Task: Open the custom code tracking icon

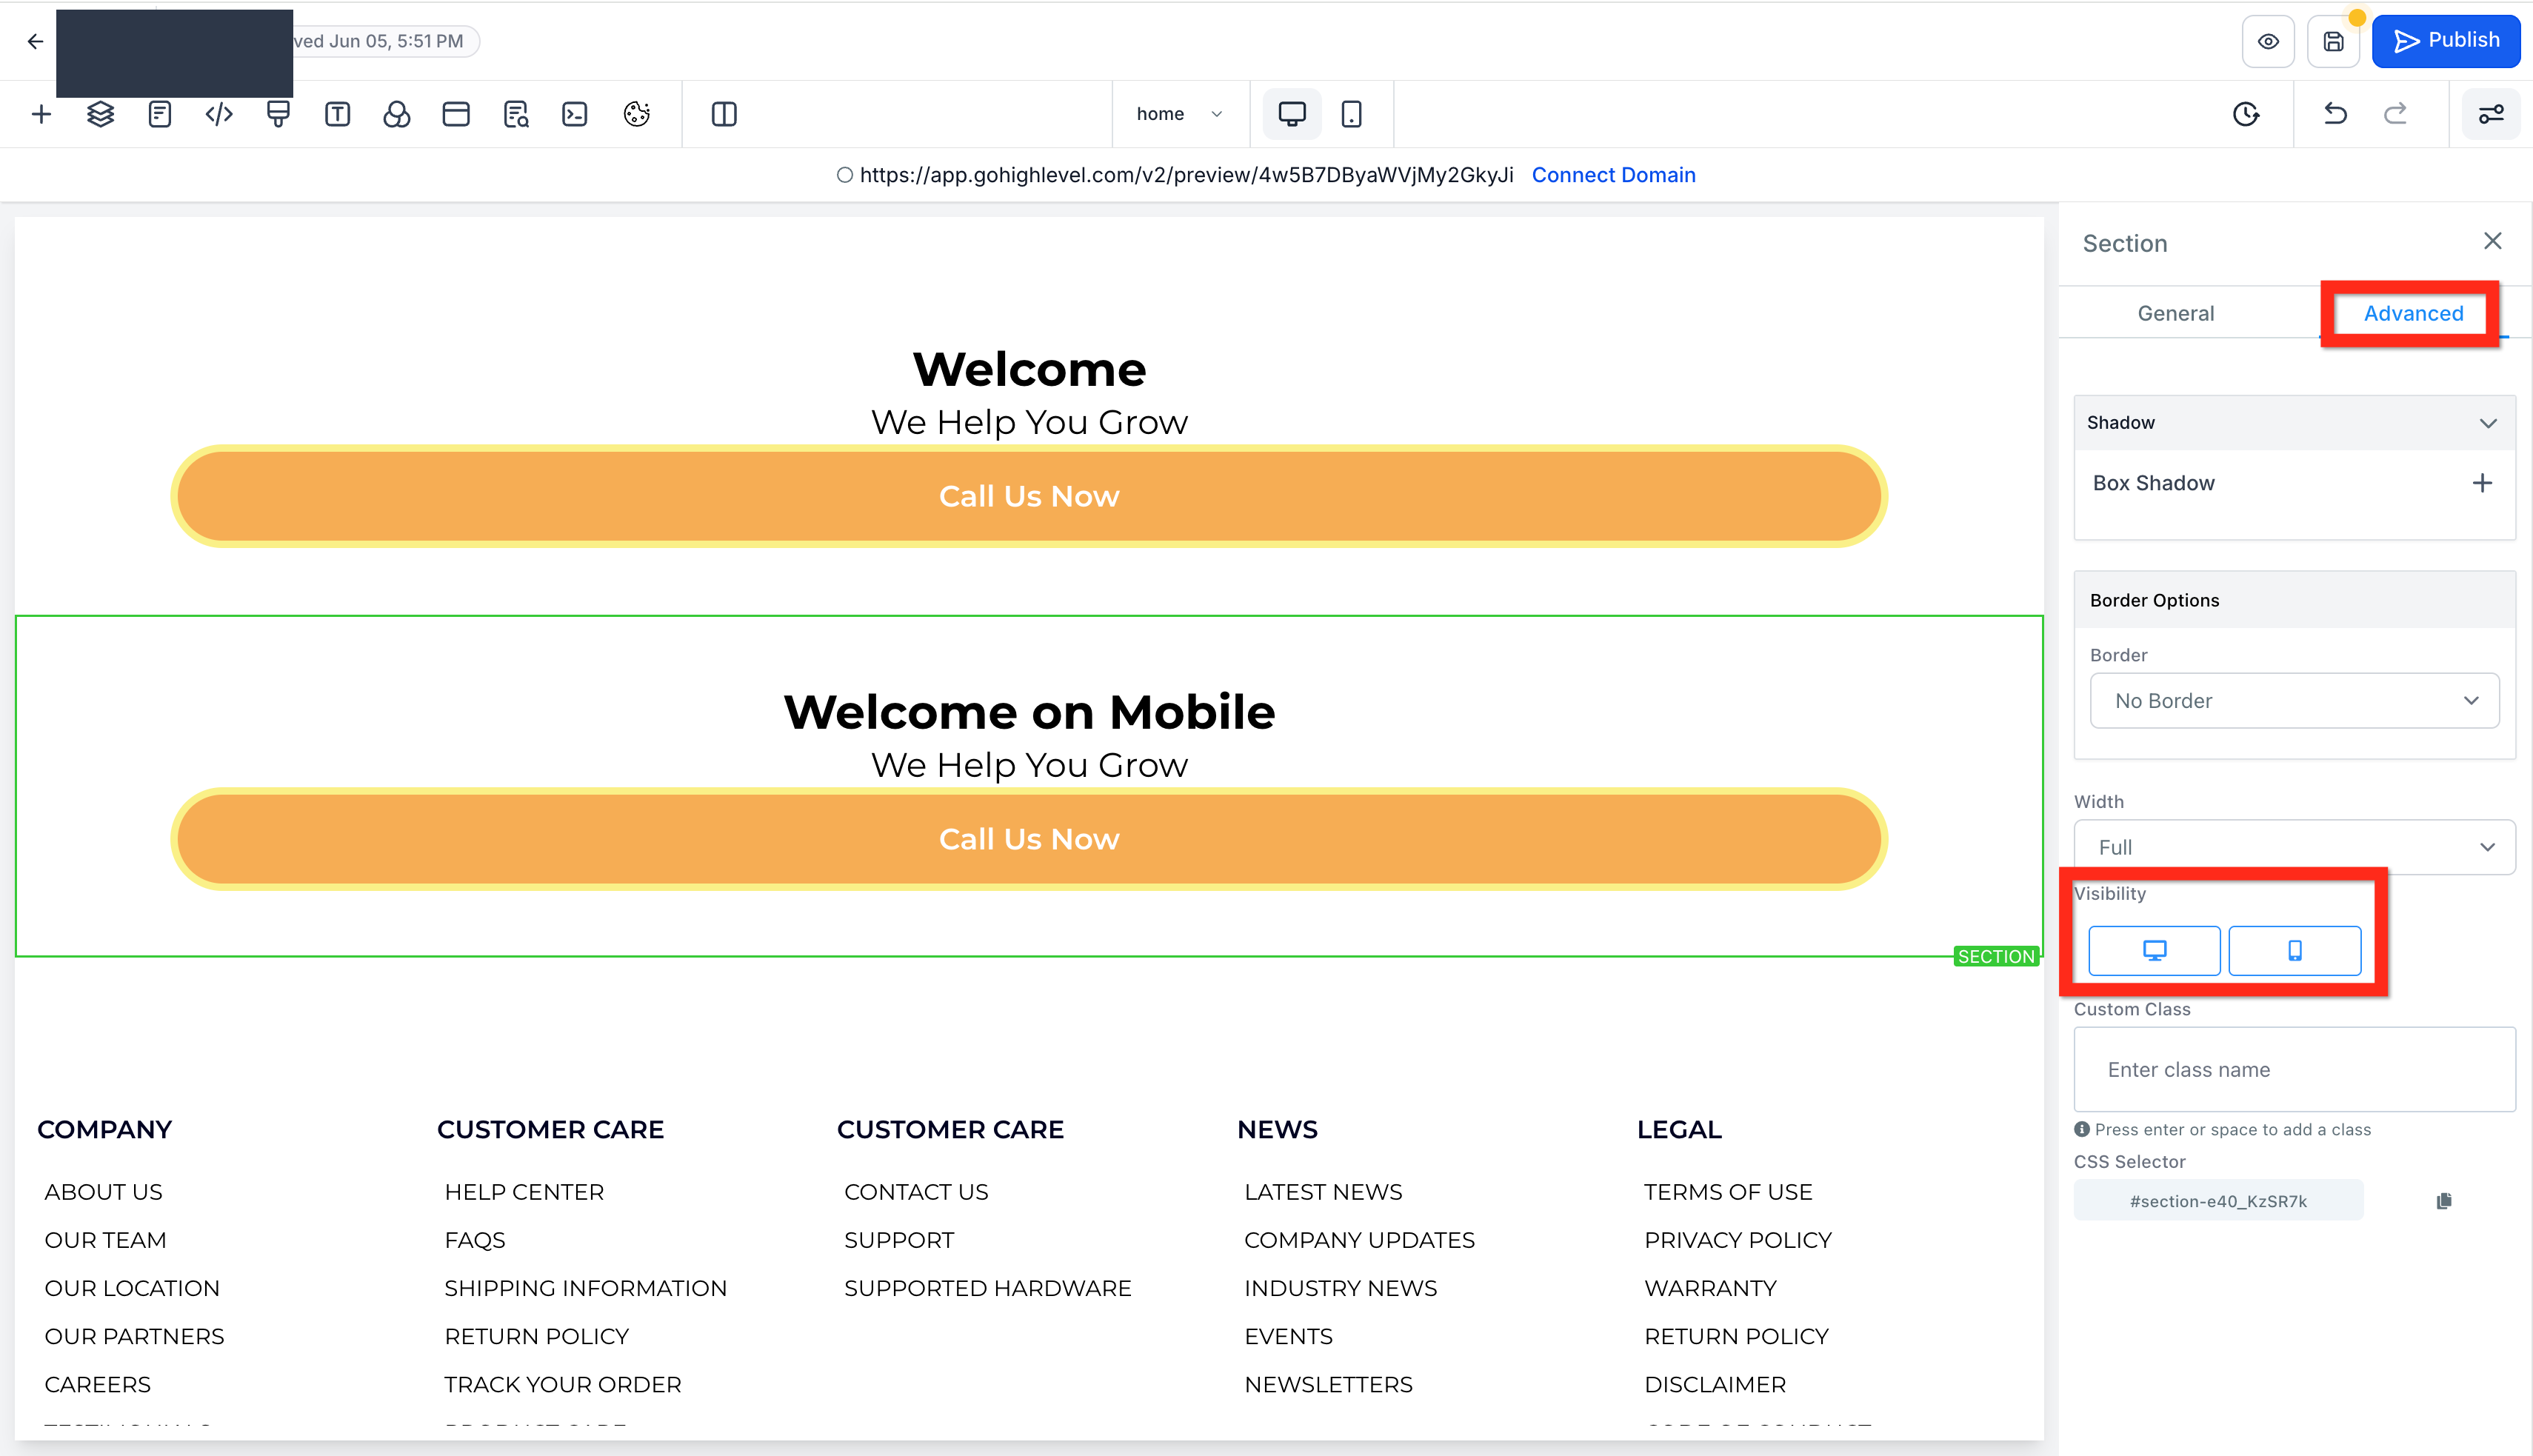Action: click(x=219, y=114)
